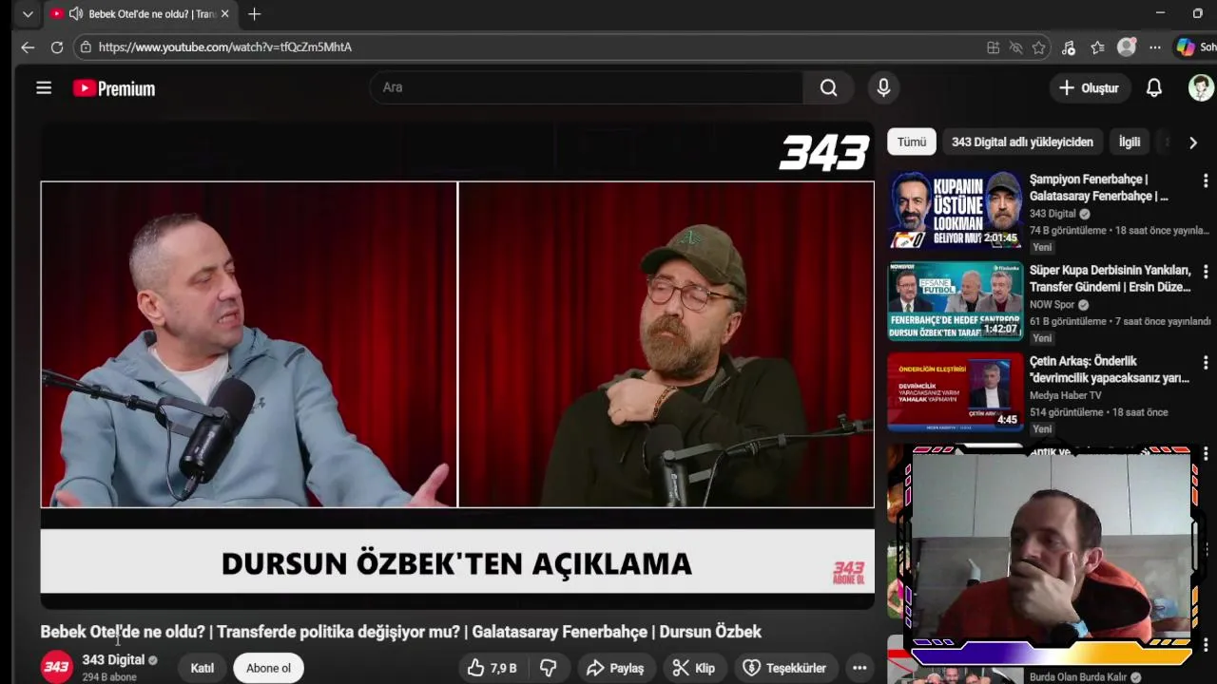
Task: Open Medya Haber TV channel name
Action: click(x=1065, y=395)
